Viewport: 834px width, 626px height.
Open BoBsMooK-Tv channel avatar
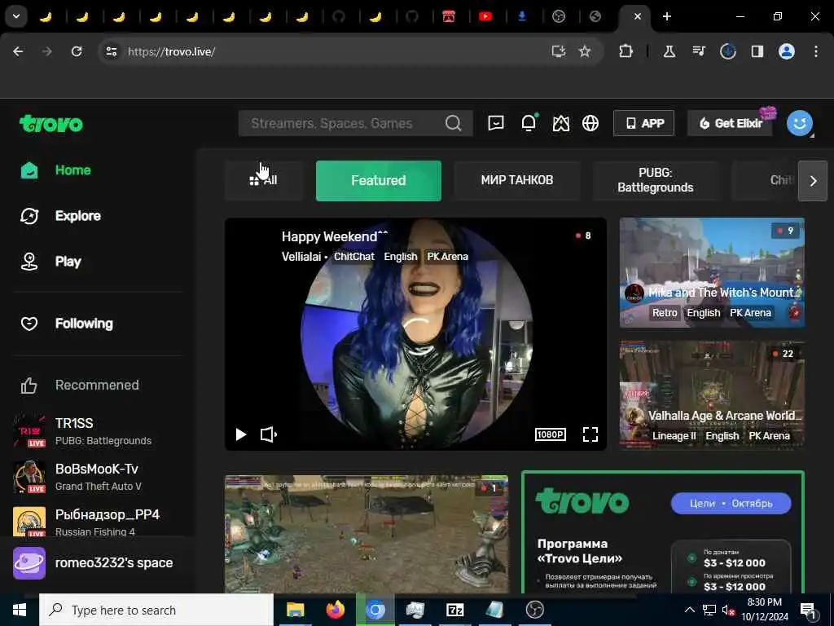pos(29,476)
